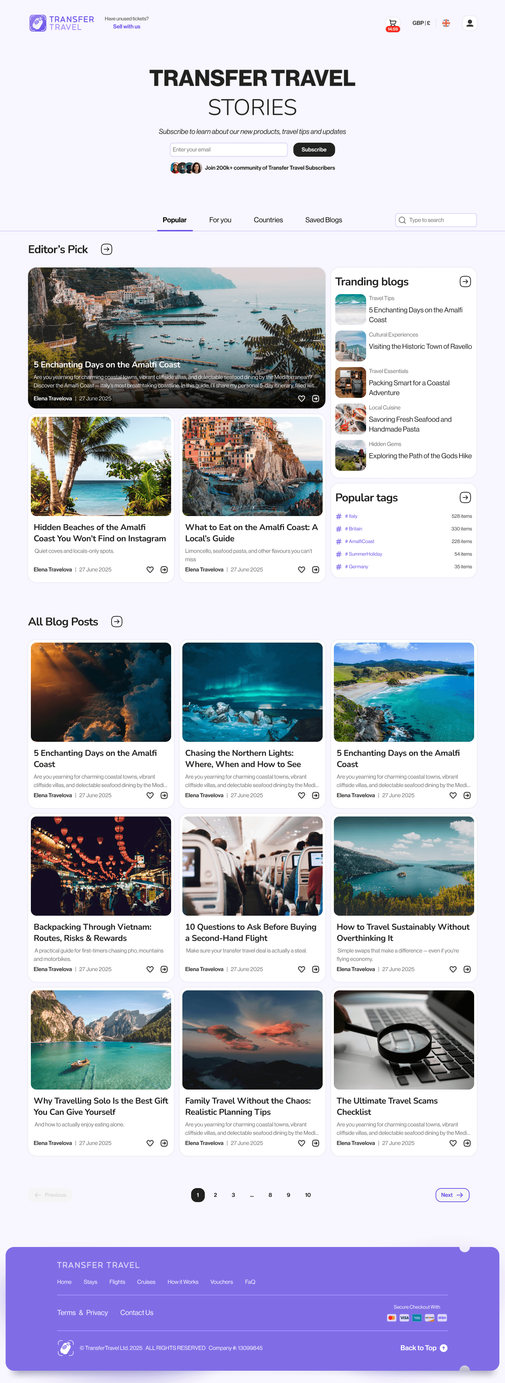505x1383 pixels.
Task: Select the # Italy tag
Action: [351, 516]
